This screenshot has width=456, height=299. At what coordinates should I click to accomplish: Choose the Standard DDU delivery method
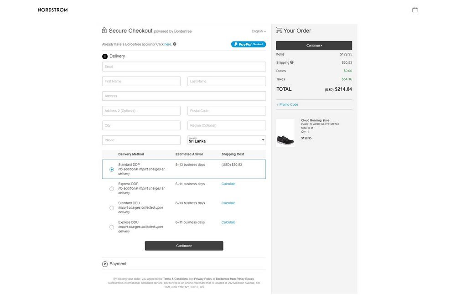pos(111,207)
